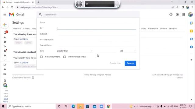The image size is (195, 109).
Task: Open the Terms link in footer
Action: tap(86, 75)
